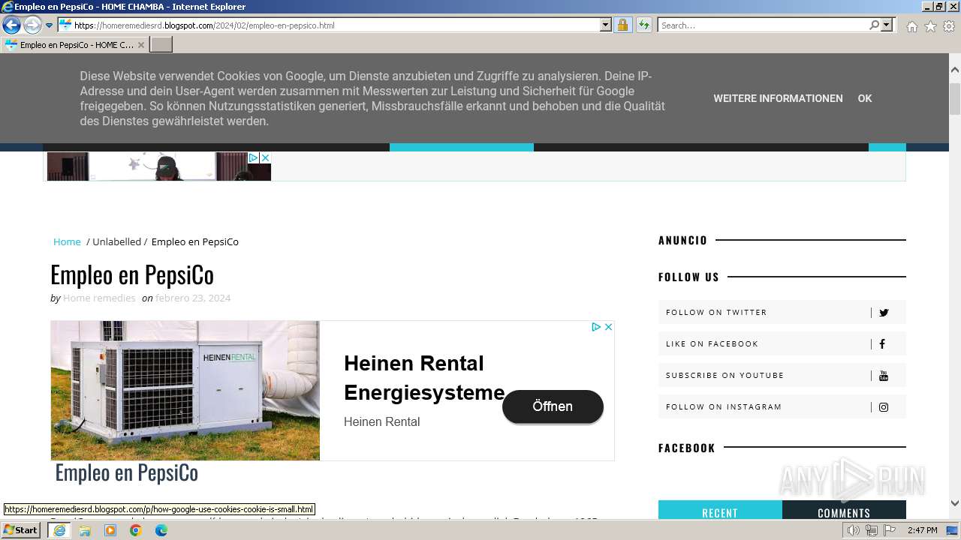Close the Heinen Rental ad with X
This screenshot has width=961, height=540.
coord(609,327)
